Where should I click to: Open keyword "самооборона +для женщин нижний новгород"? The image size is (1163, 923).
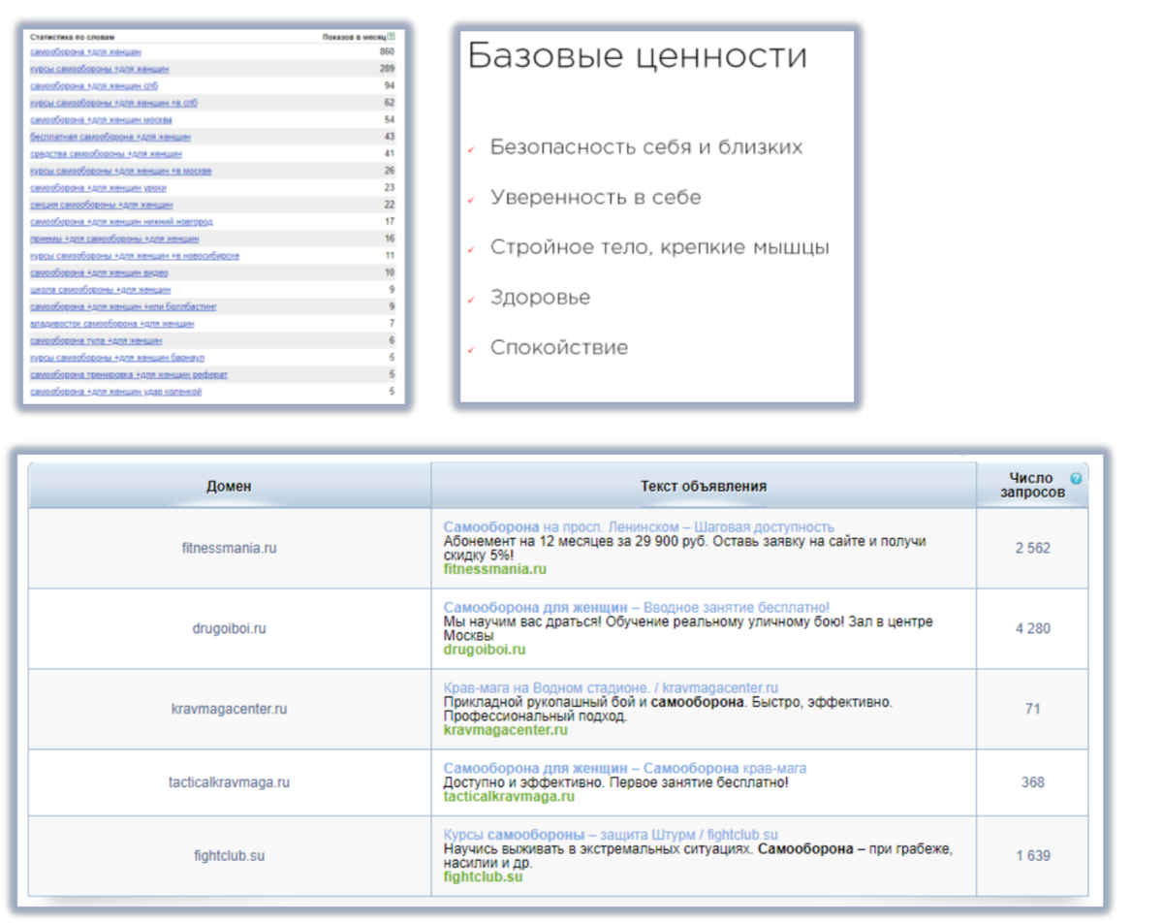(122, 222)
